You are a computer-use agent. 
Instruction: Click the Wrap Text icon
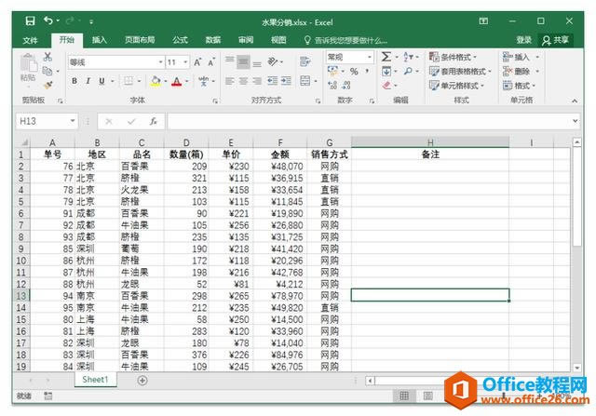305,61
